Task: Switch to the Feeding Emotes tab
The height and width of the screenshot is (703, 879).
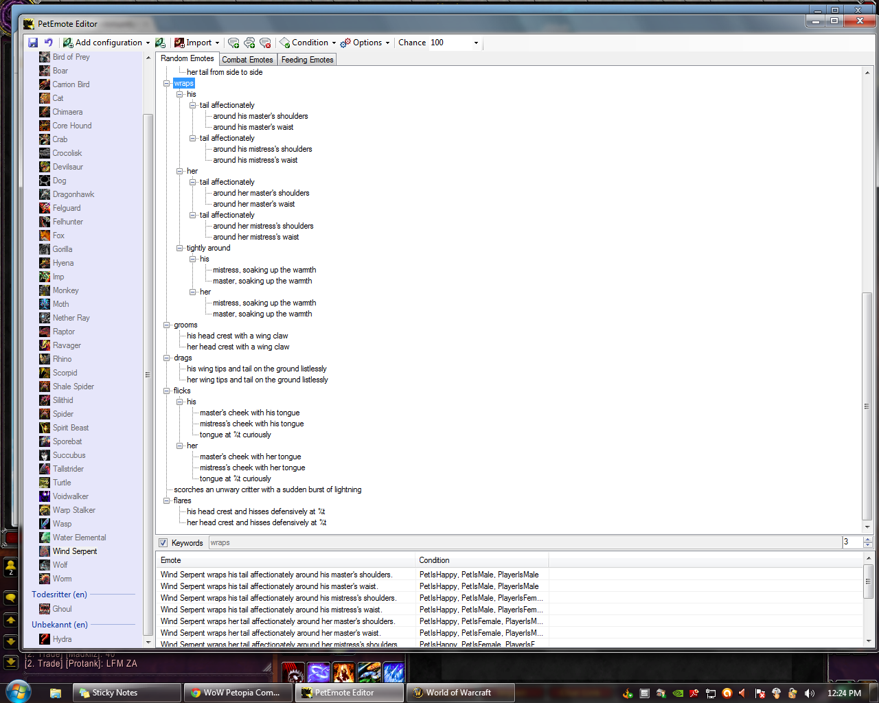Action: (307, 60)
